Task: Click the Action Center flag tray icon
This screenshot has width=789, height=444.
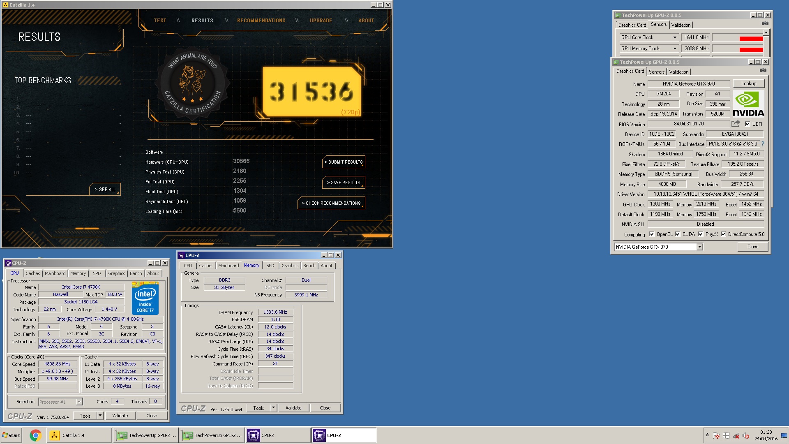Action: pyautogui.click(x=716, y=435)
